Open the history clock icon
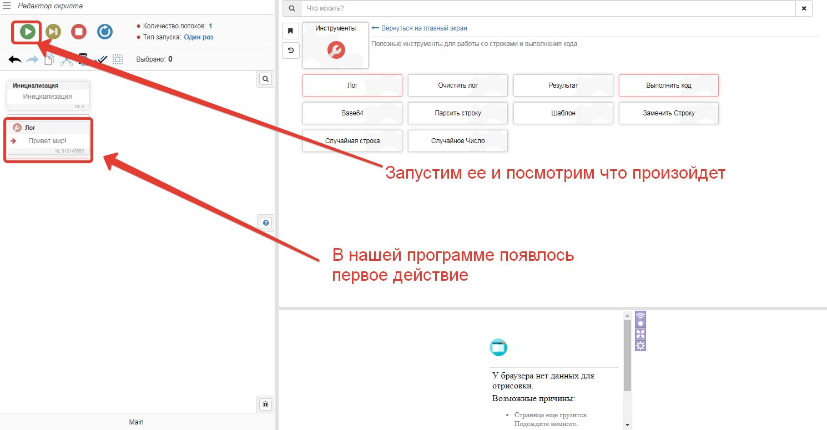The width and height of the screenshot is (827, 430). 290,50
